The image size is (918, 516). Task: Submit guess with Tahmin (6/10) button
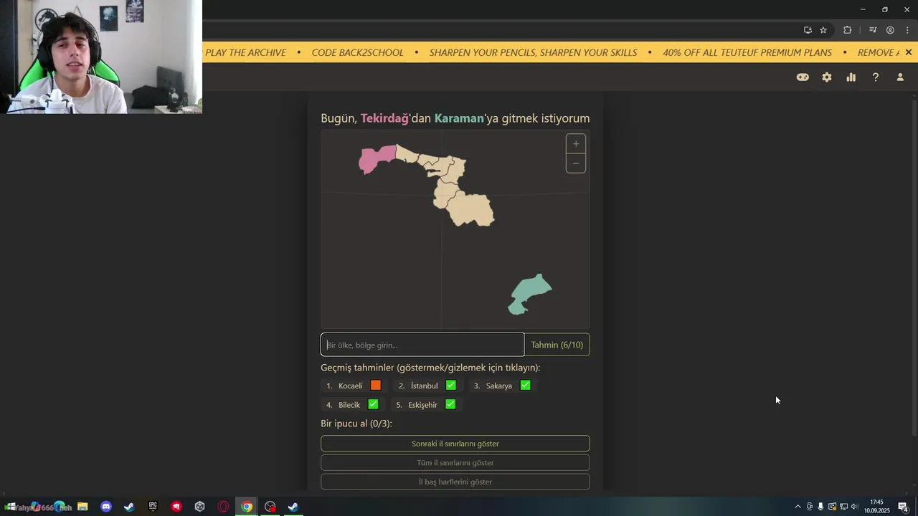(557, 345)
